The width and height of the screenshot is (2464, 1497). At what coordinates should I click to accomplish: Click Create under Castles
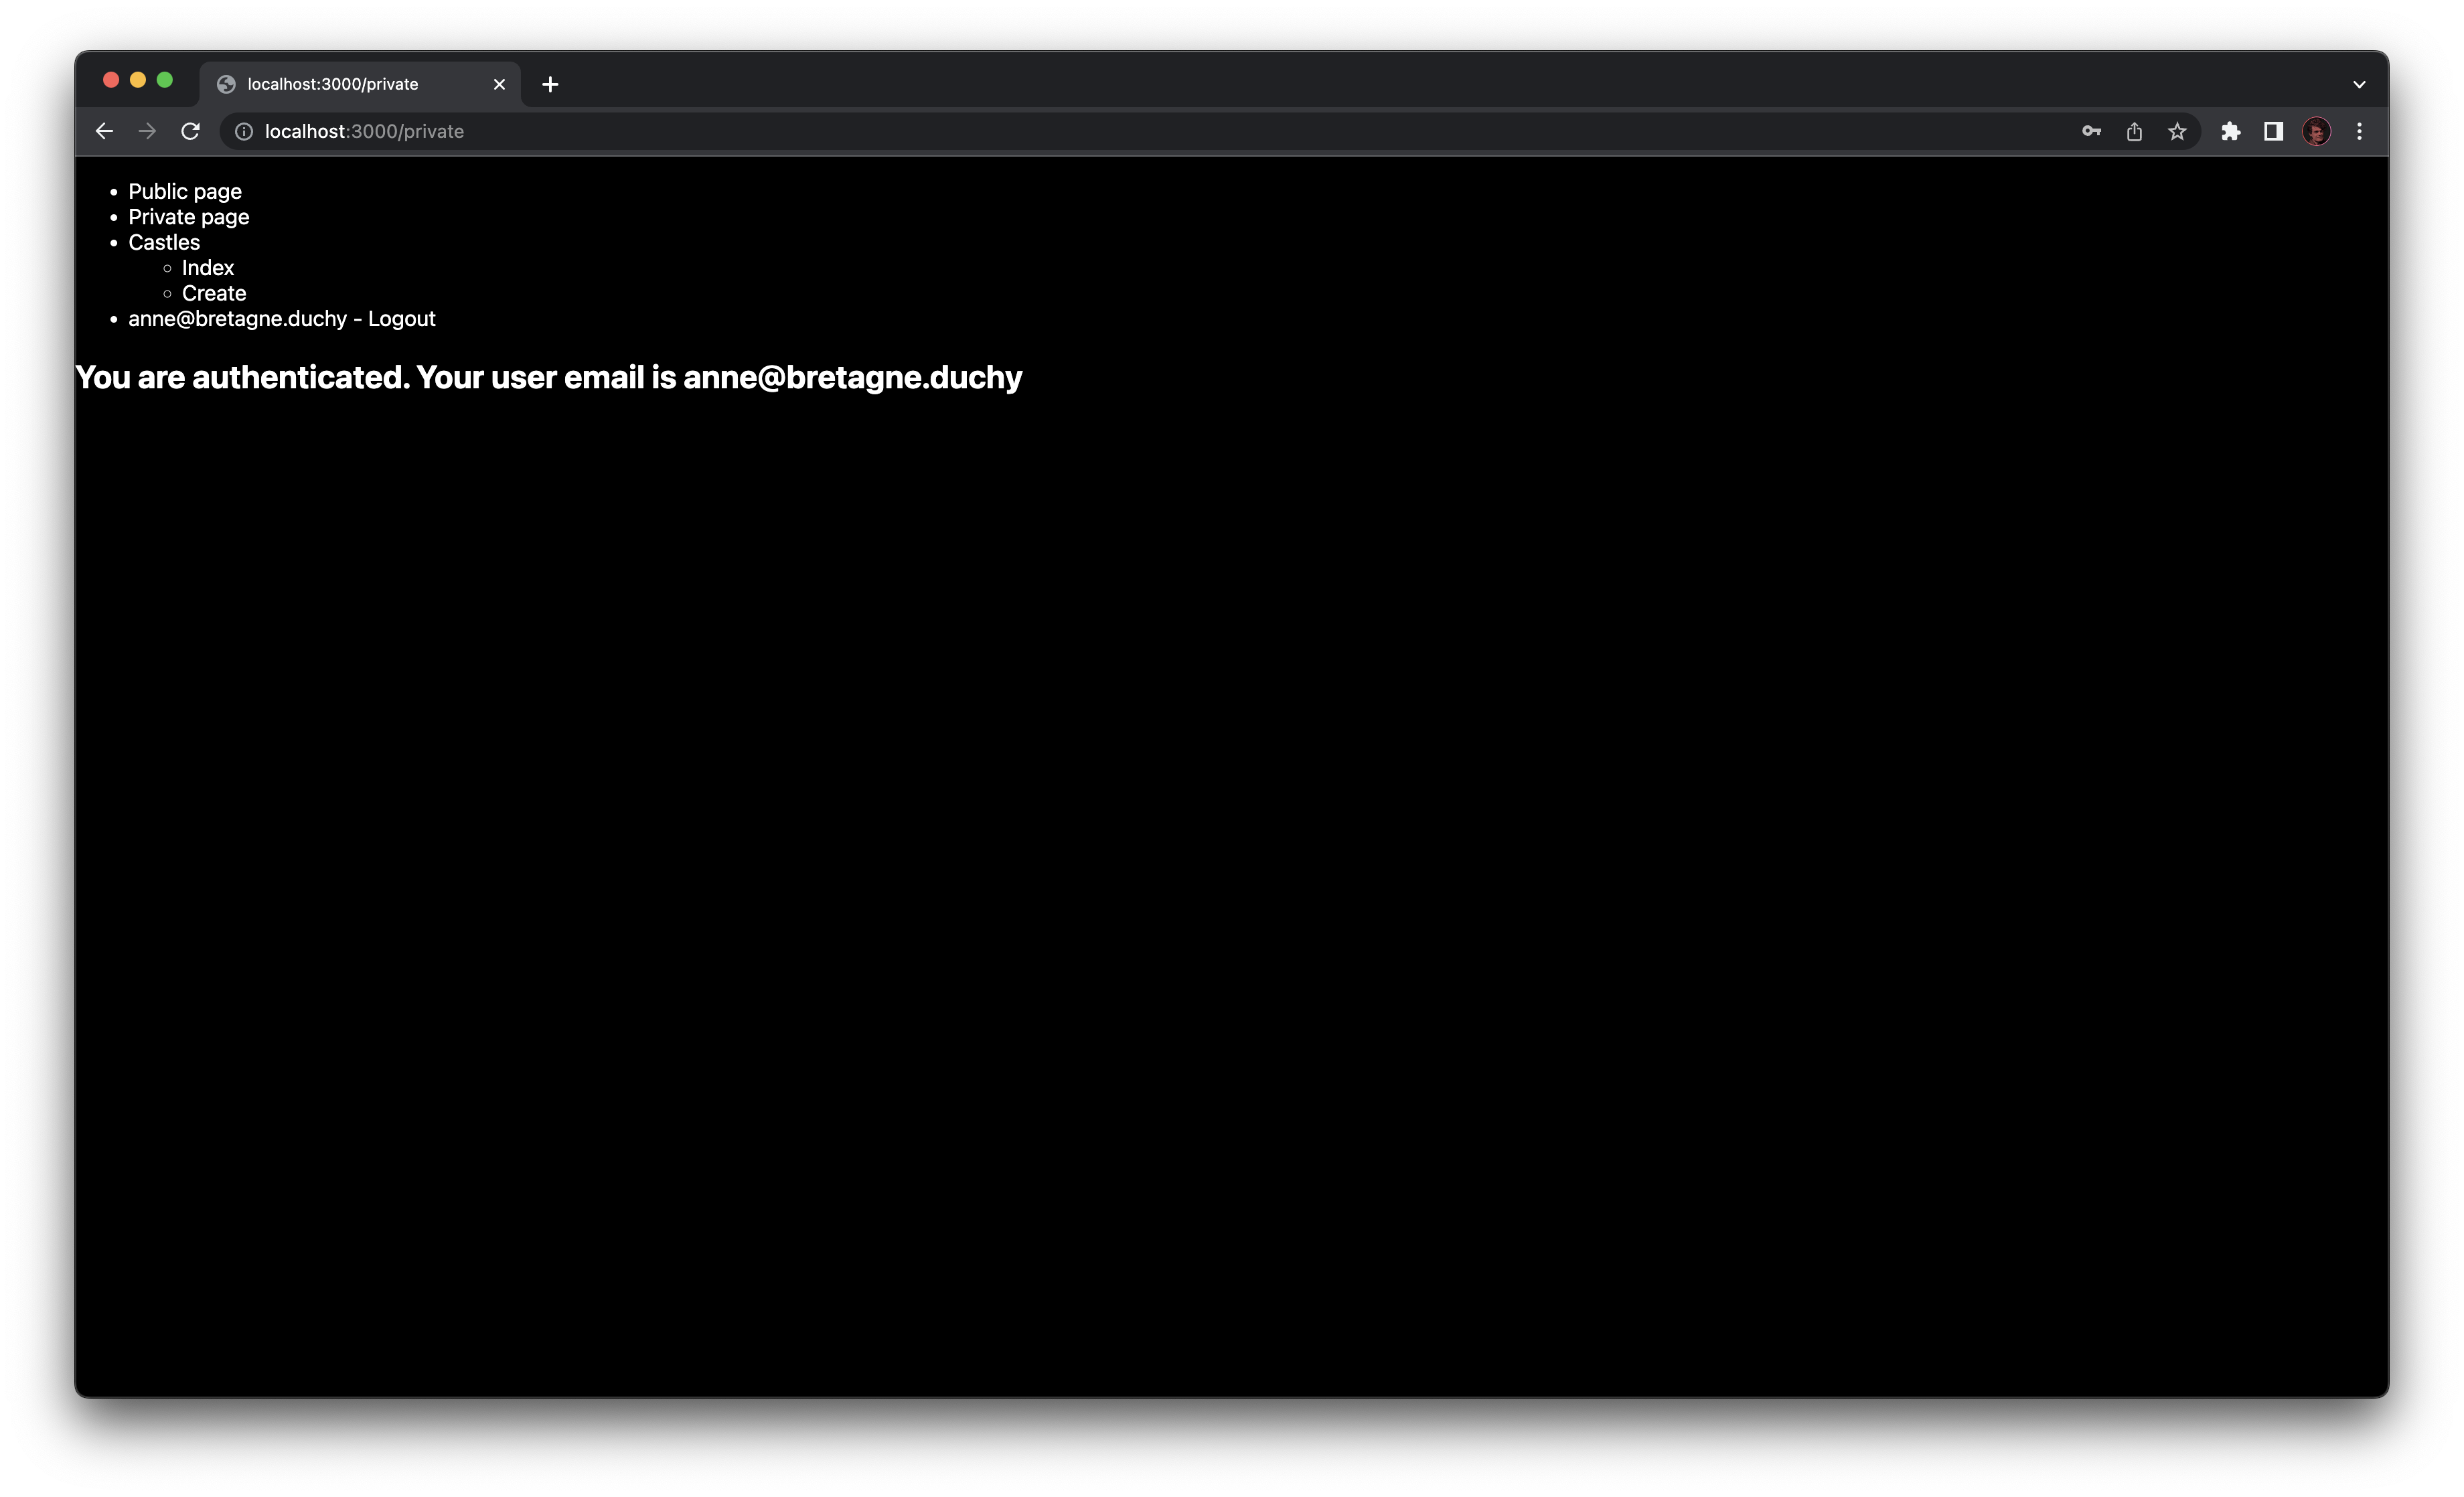(213, 293)
